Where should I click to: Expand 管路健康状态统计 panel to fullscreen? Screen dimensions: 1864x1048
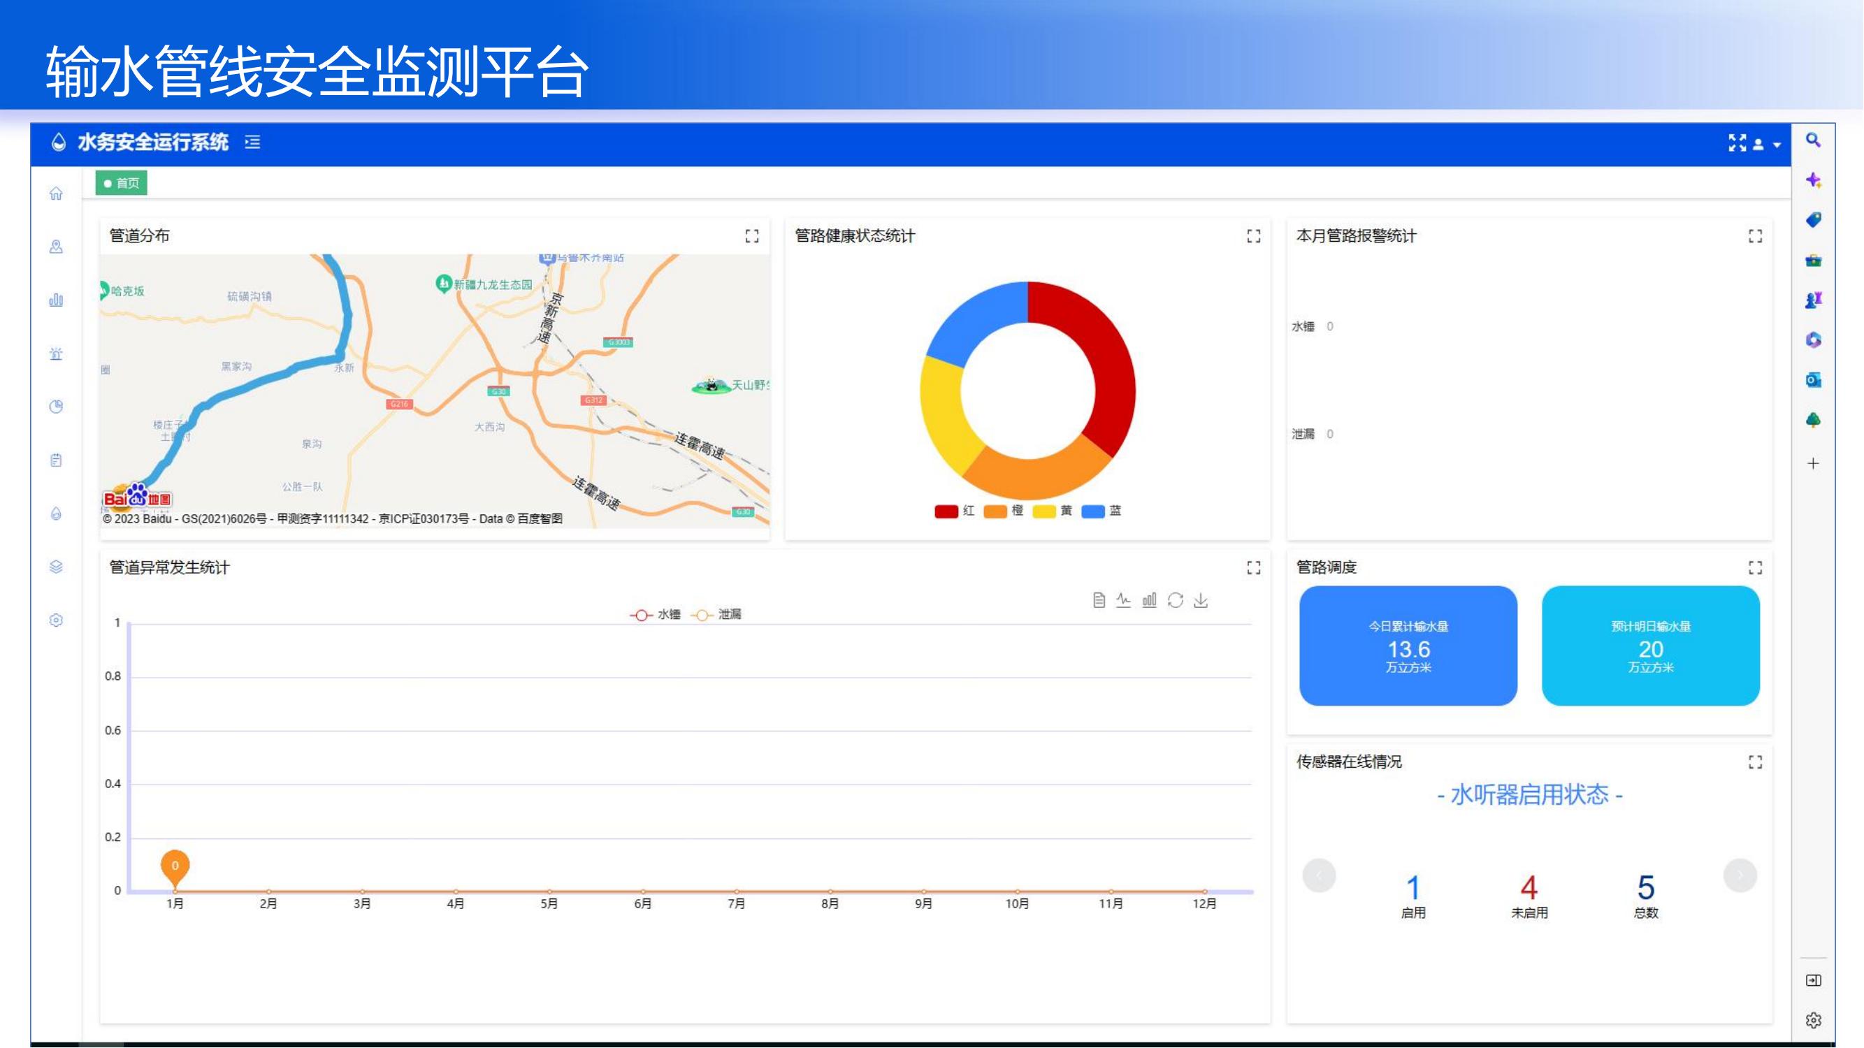pyautogui.click(x=1253, y=237)
